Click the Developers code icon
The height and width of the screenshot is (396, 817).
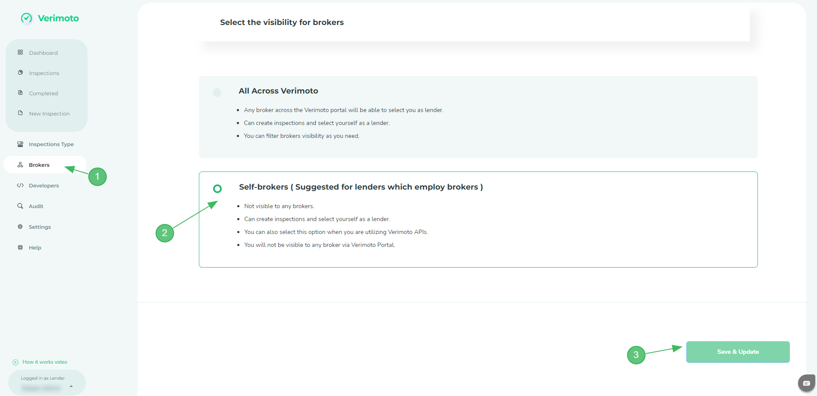pyautogui.click(x=20, y=186)
